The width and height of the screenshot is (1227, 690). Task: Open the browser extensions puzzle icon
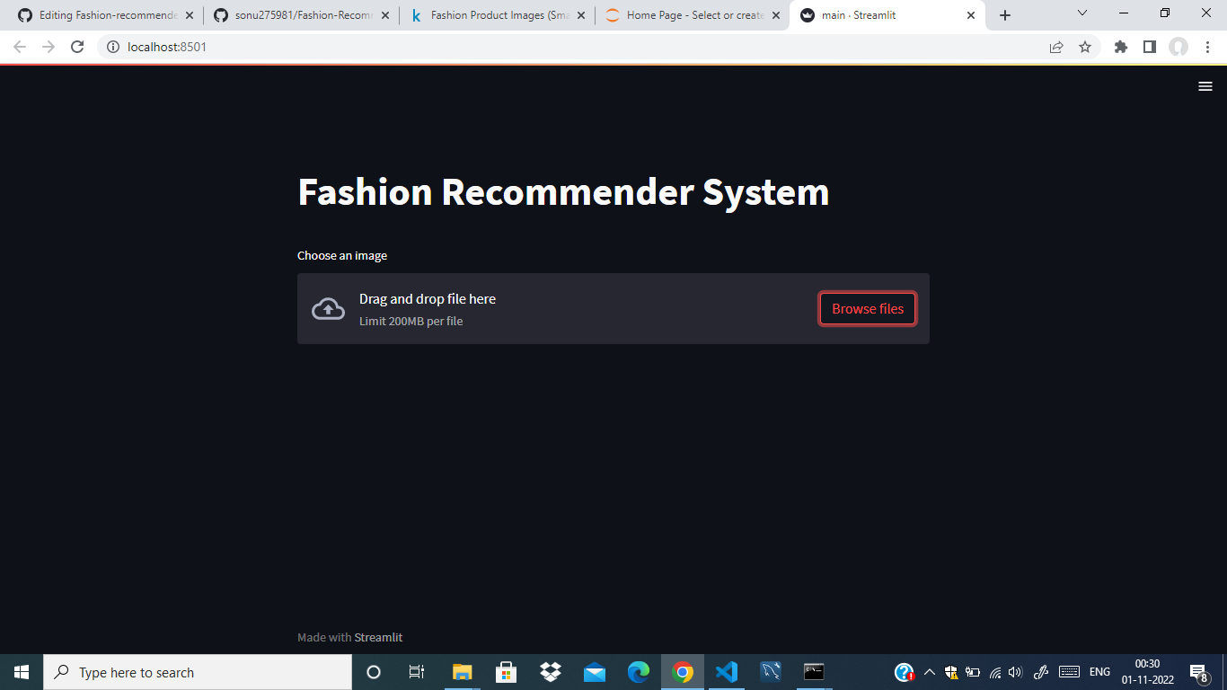point(1120,46)
